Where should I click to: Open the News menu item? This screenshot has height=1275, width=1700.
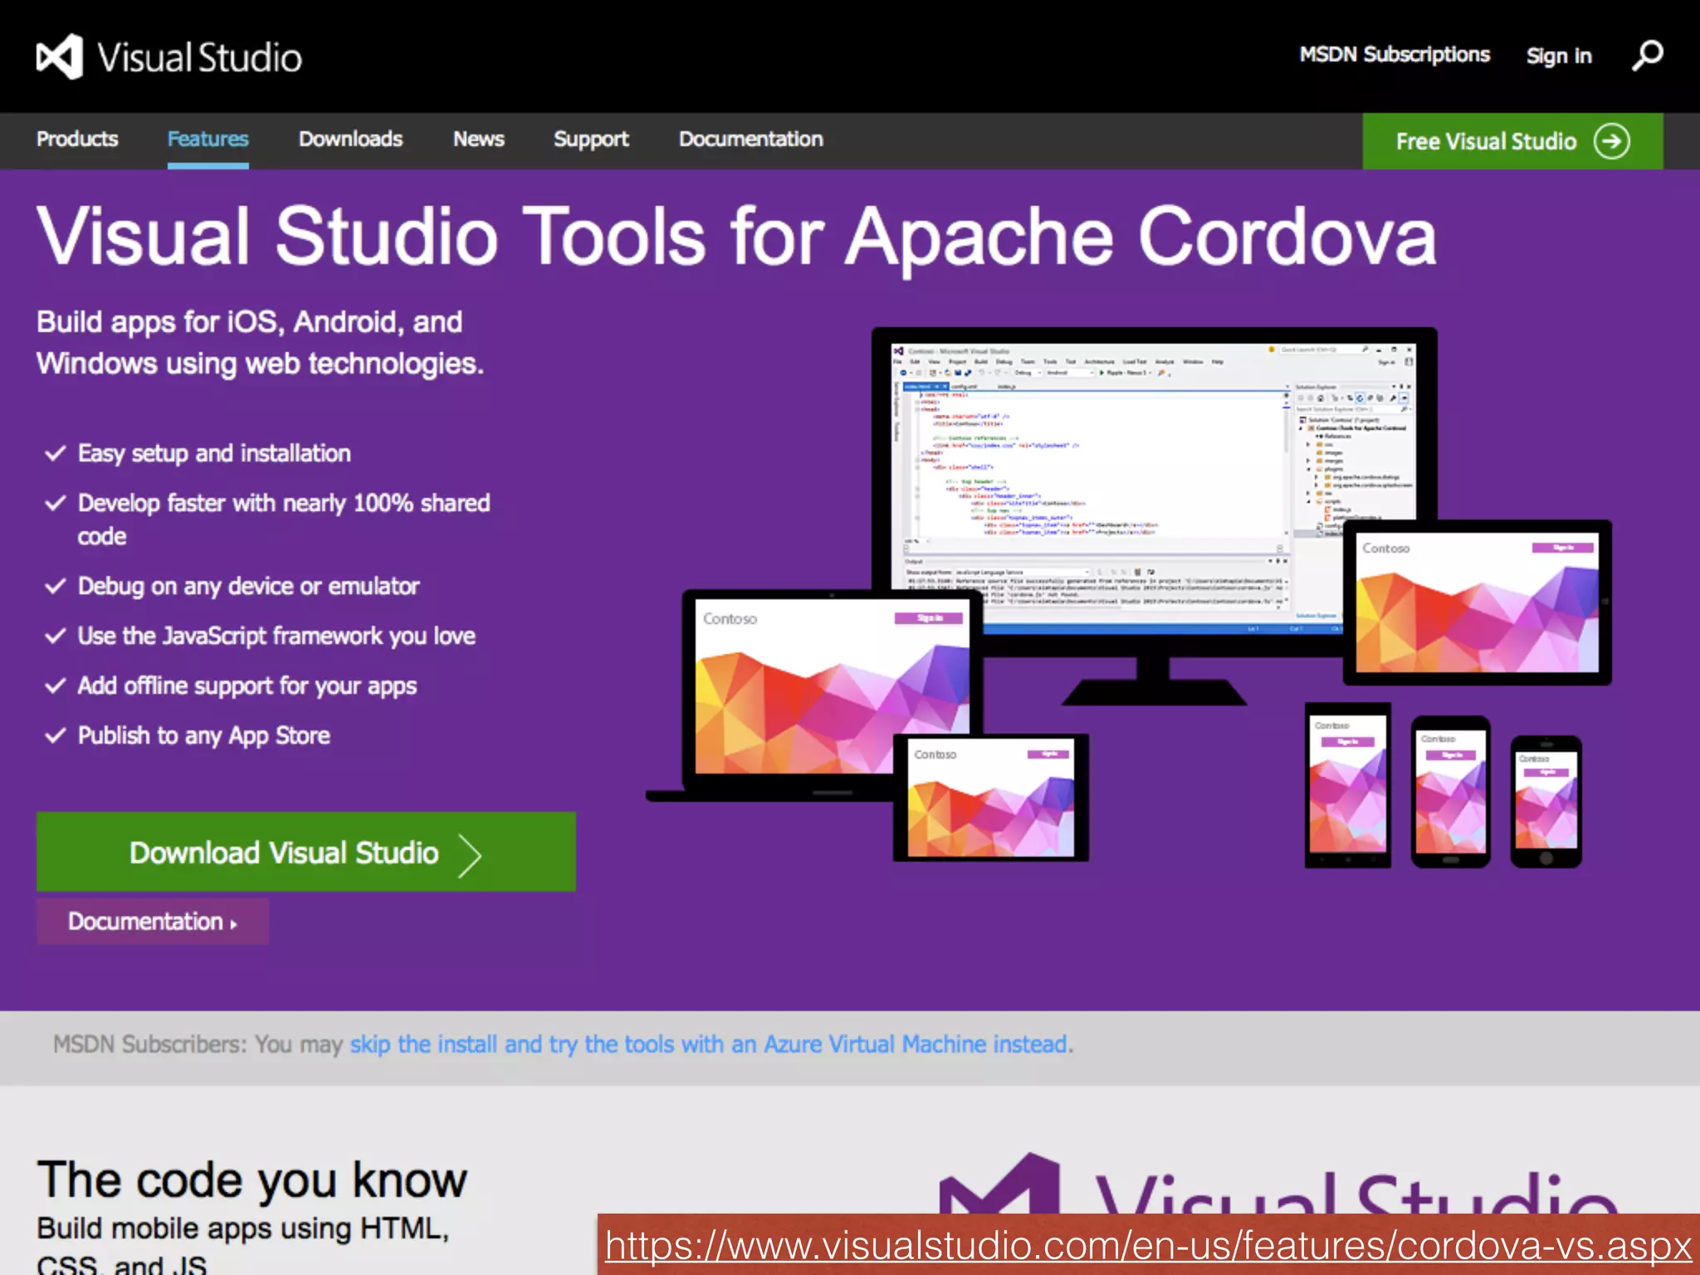click(478, 139)
